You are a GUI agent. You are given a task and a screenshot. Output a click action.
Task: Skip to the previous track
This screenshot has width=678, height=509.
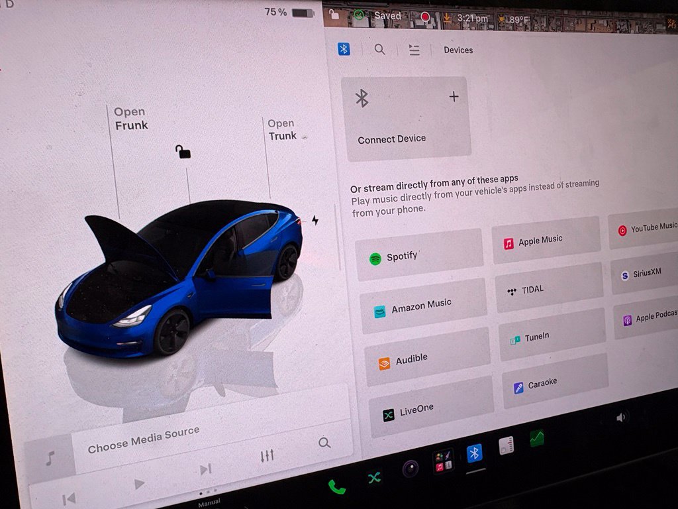(68, 498)
